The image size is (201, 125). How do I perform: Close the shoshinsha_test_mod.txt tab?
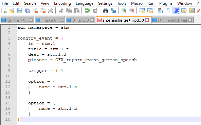[x=147, y=20]
